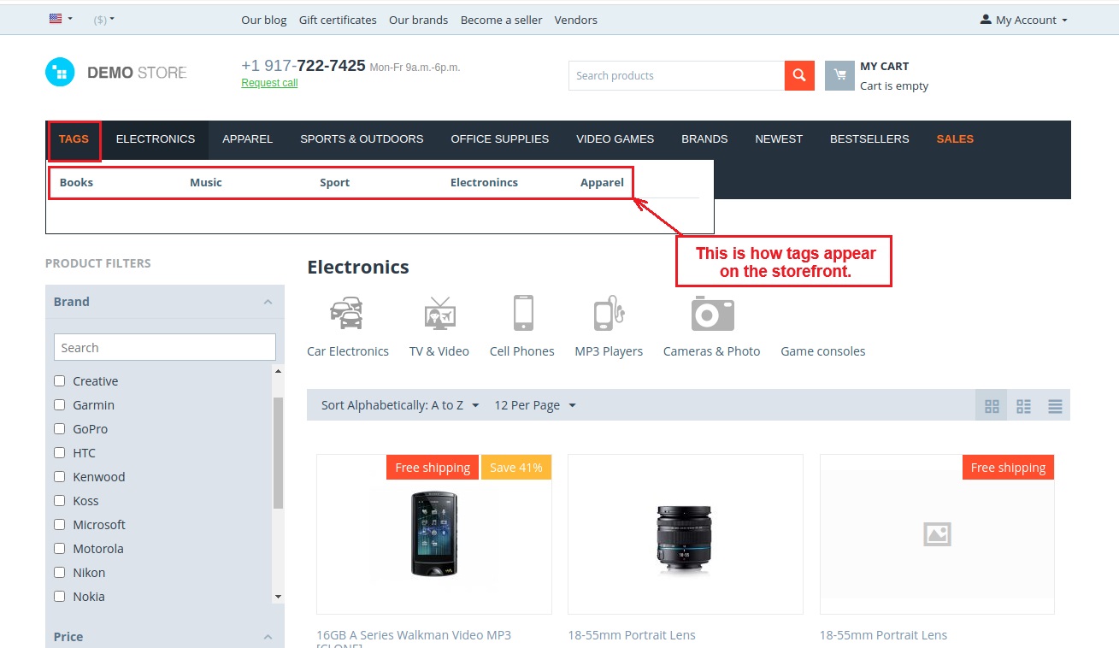Click the brand filter search field
The image size is (1119, 648).
(x=164, y=347)
